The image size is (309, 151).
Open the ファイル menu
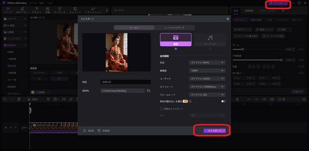pos(33,3)
